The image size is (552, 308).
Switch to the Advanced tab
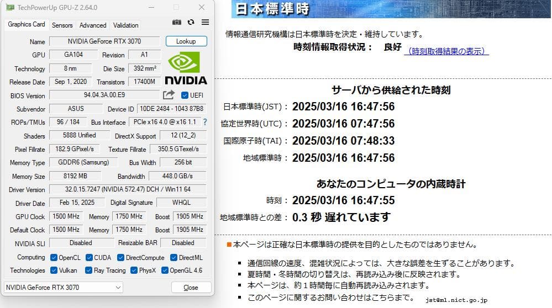(x=93, y=25)
